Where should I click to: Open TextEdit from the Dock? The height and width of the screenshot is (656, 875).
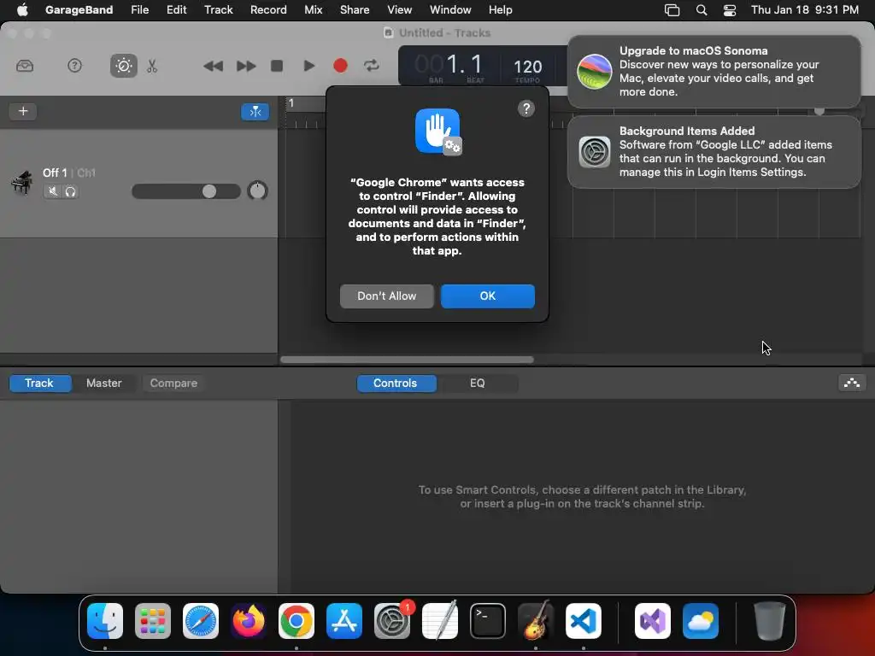tap(440, 621)
